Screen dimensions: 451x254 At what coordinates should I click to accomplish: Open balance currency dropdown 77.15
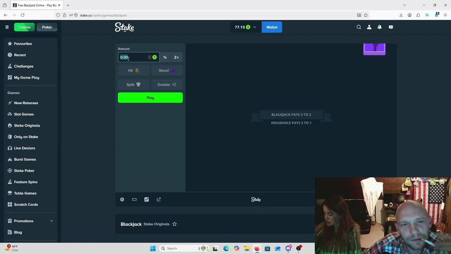click(x=246, y=27)
